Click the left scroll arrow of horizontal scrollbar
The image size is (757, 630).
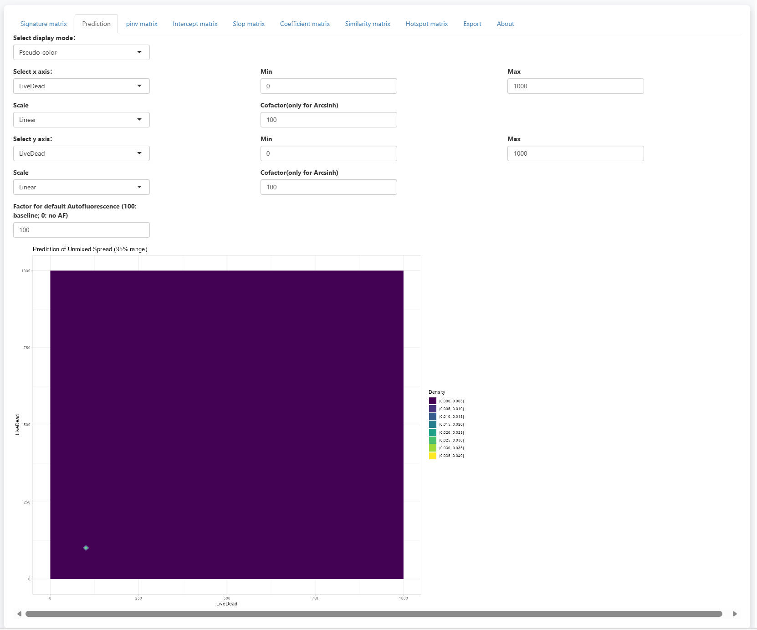pos(19,614)
